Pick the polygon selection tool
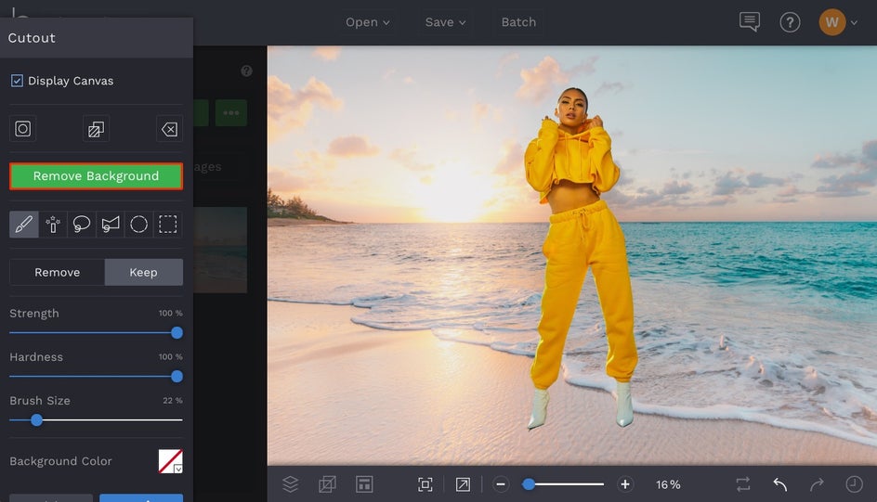The width and height of the screenshot is (877, 502). (111, 225)
